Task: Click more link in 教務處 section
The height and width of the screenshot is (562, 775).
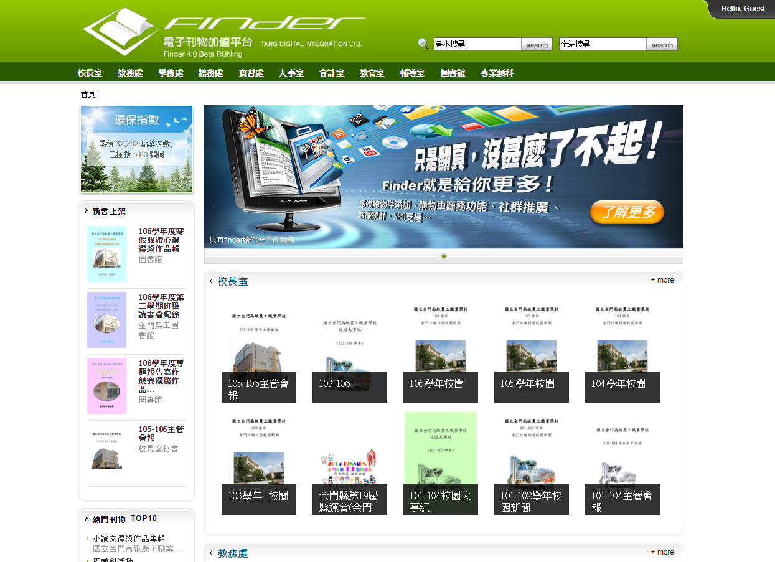Action: [662, 552]
